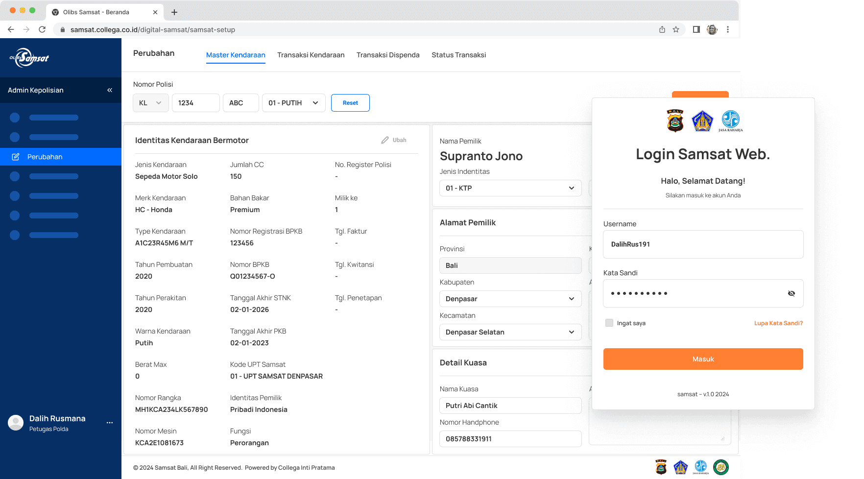Toggle the Kata Sandi visibility eye icon
The width and height of the screenshot is (864, 479).
click(792, 293)
